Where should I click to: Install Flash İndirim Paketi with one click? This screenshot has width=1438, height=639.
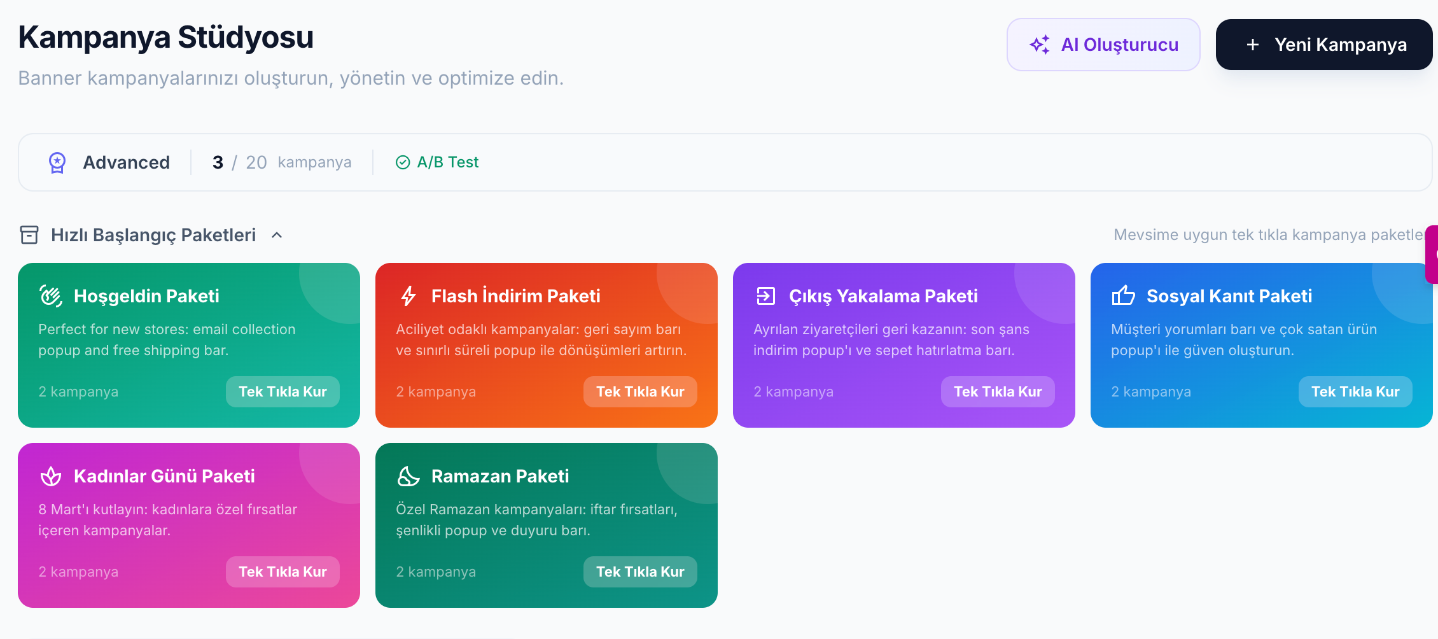pos(640,391)
